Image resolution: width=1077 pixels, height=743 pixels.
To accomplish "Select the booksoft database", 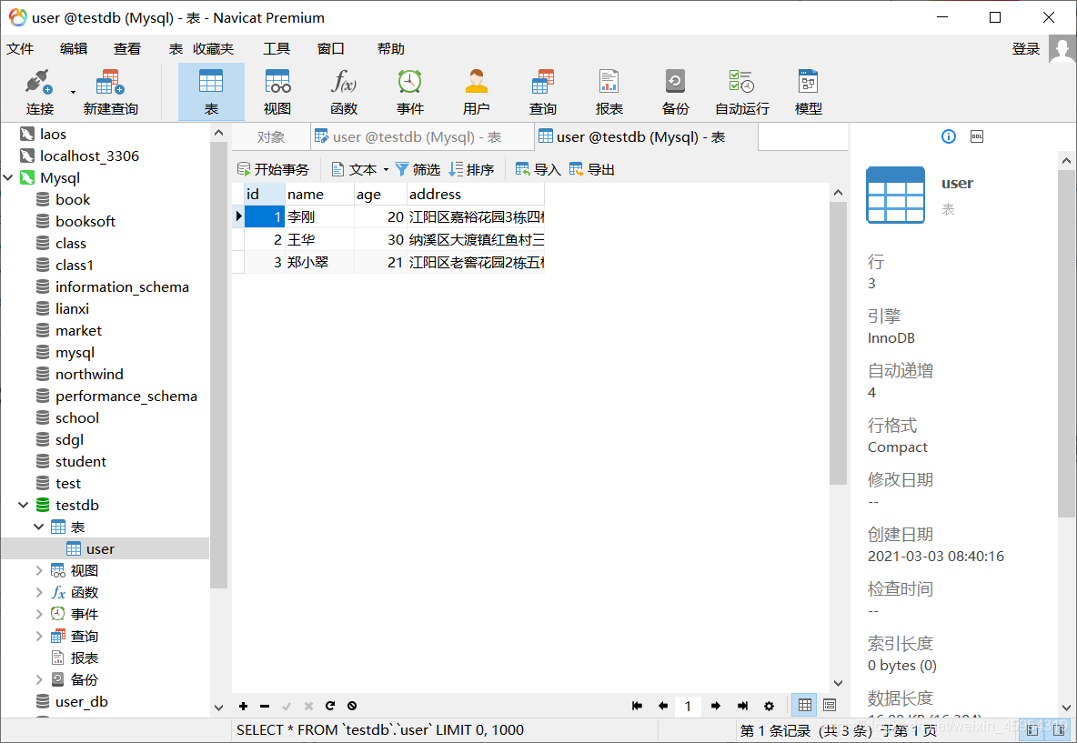I will click(x=86, y=221).
